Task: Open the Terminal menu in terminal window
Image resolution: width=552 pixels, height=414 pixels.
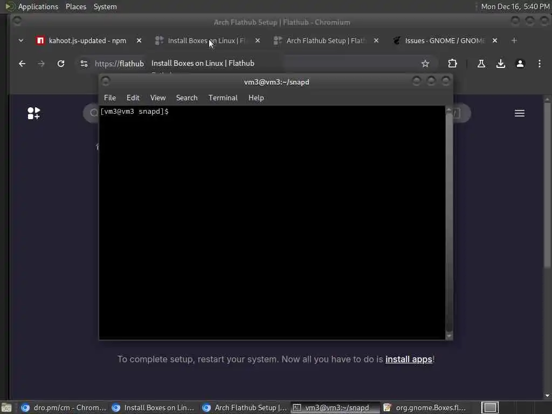Action: pyautogui.click(x=223, y=98)
